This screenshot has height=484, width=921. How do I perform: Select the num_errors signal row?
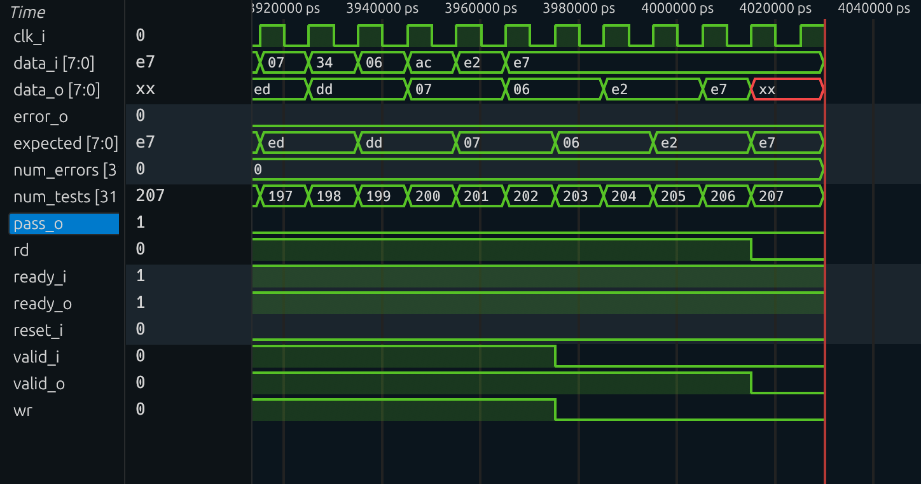[65, 170]
